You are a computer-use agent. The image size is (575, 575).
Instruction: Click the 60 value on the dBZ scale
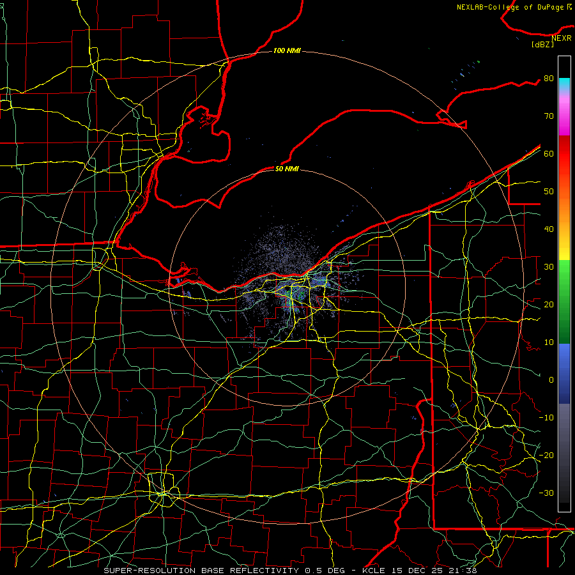click(549, 153)
